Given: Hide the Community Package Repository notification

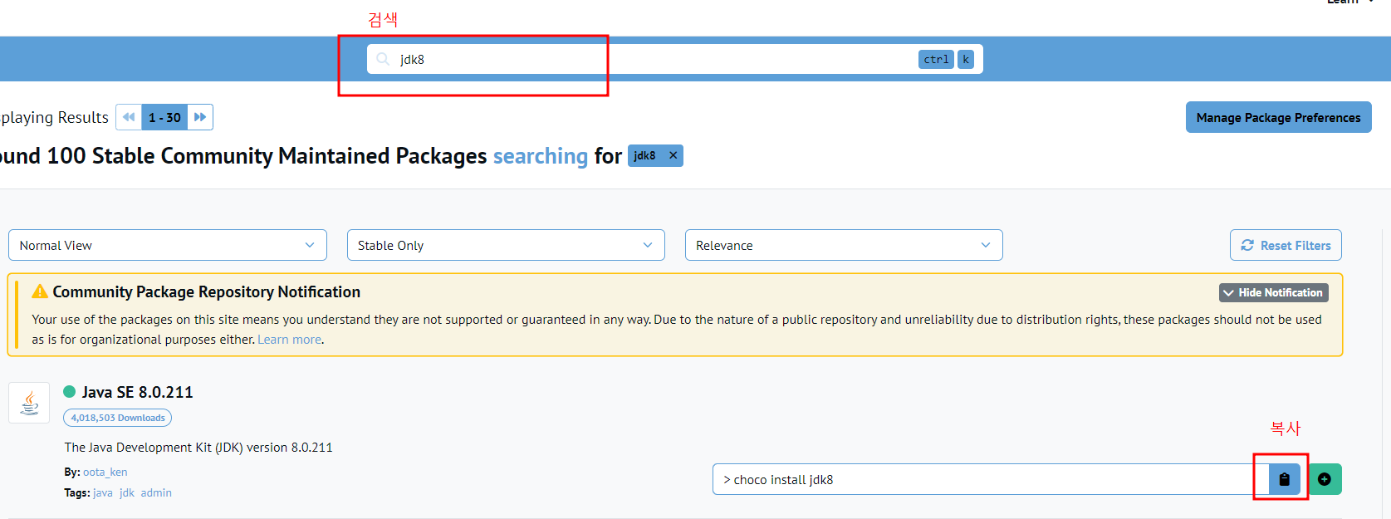Looking at the screenshot, I should (1273, 292).
